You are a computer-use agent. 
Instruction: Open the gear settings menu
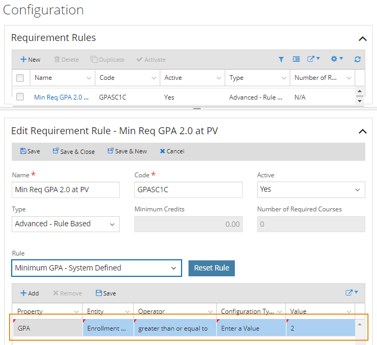(x=337, y=59)
